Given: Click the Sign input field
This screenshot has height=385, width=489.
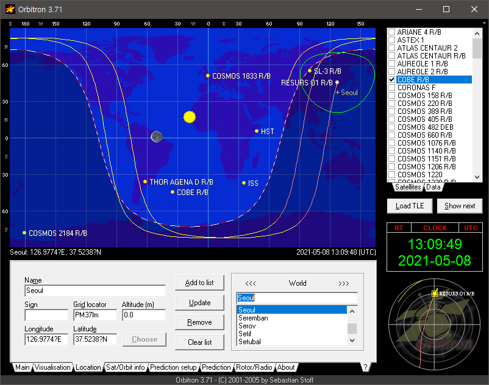Looking at the screenshot, I should (x=46, y=315).
